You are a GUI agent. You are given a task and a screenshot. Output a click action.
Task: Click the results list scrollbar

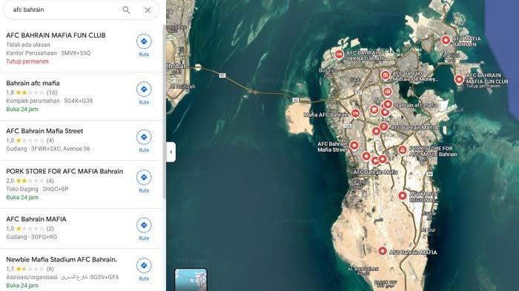[x=164, y=112]
